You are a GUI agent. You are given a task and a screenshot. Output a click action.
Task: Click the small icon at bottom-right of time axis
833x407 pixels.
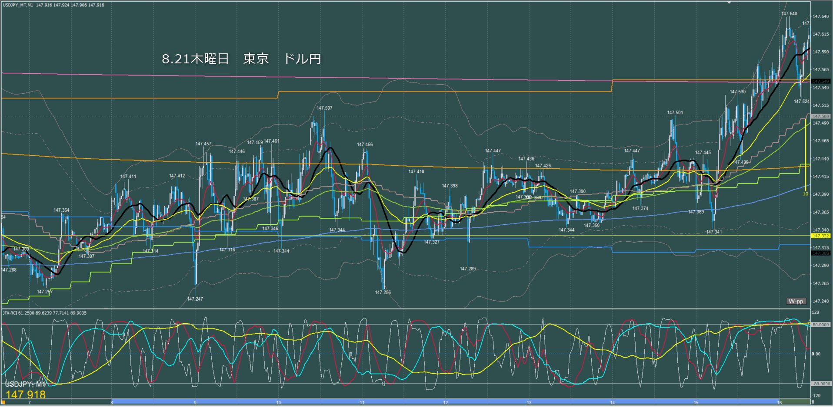coord(813,403)
